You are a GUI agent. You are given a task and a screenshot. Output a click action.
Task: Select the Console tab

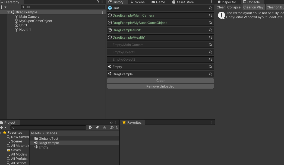click(251, 2)
